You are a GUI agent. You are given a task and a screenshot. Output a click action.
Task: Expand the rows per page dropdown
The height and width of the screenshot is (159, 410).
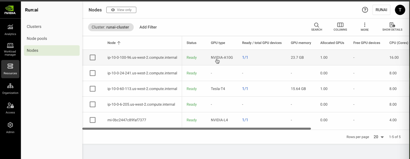coord(379,137)
